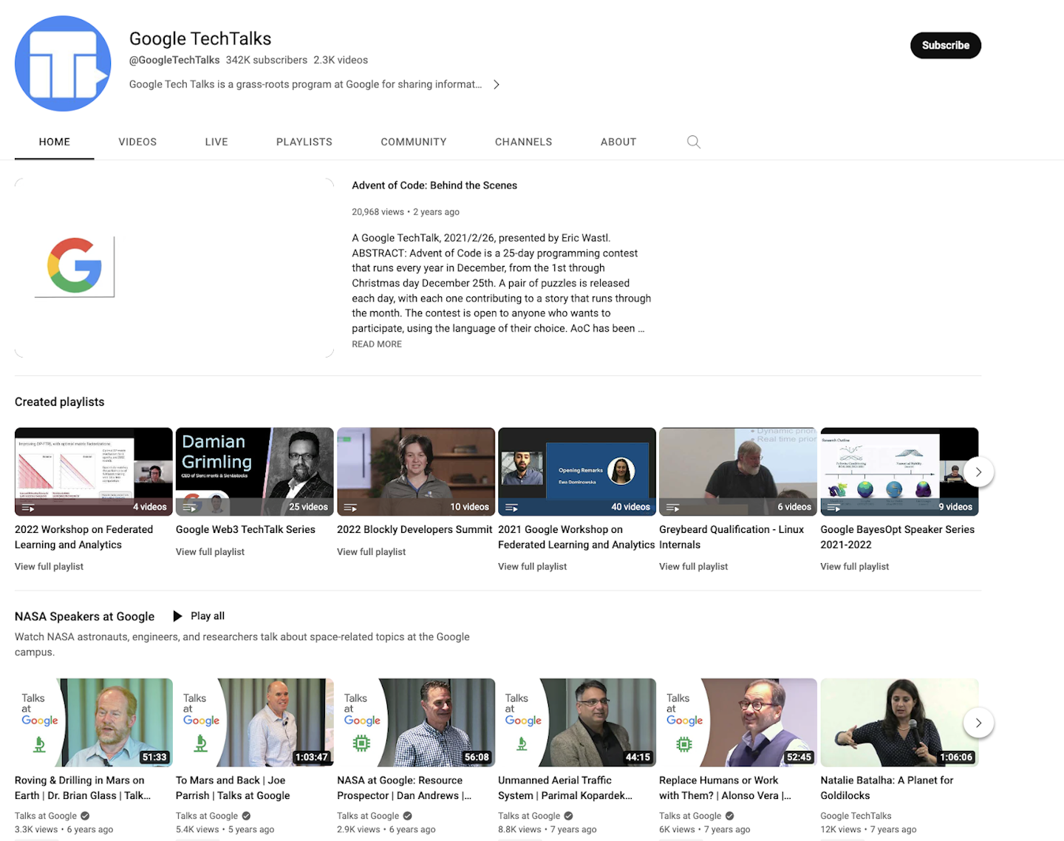Open the 2022 Blockly Developers Summit thumbnail
The width and height of the screenshot is (1064, 841).
tap(416, 471)
